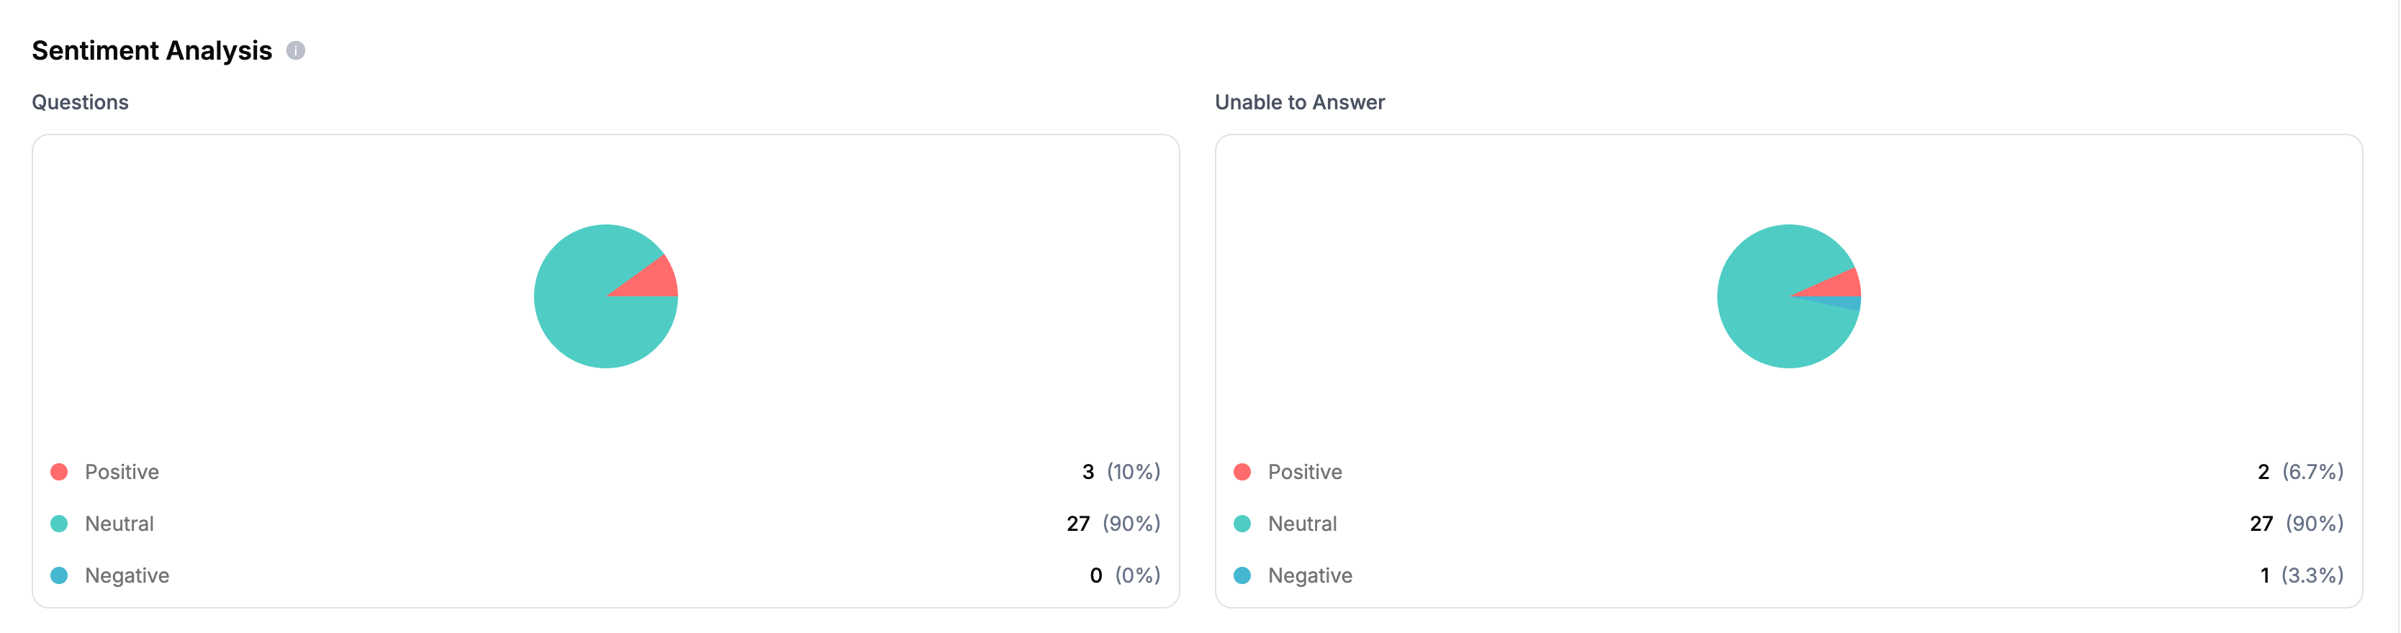2401x633 pixels.
Task: Select the blue Negative legend dot under Questions
Action: [x=59, y=575]
